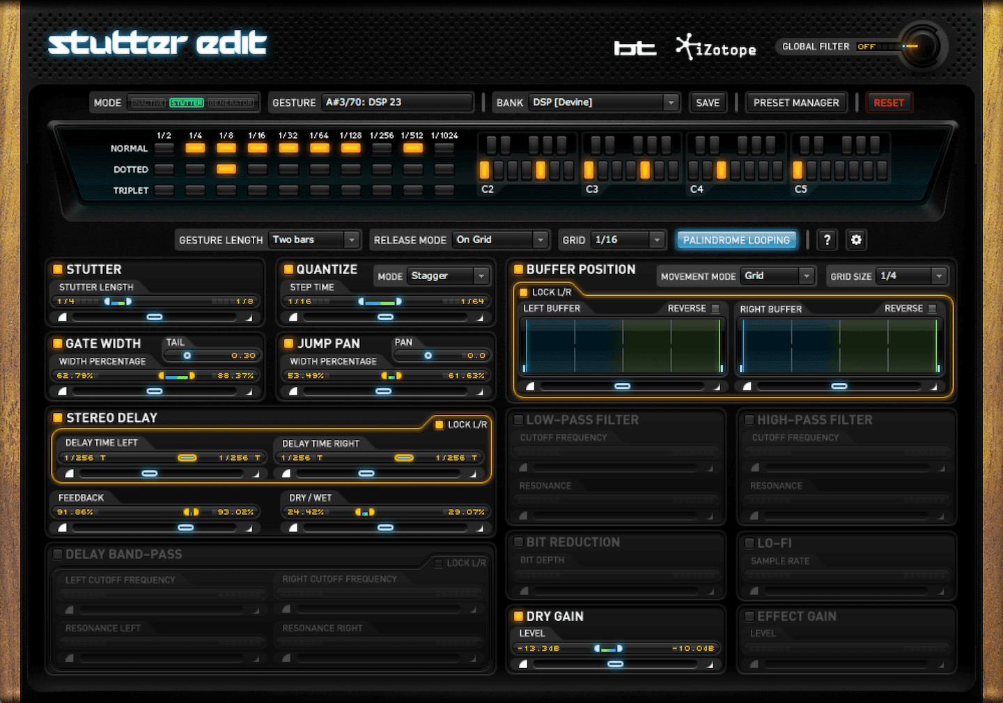Turn on the Bit Reduction module
The width and height of the screenshot is (1003, 703).
[518, 542]
